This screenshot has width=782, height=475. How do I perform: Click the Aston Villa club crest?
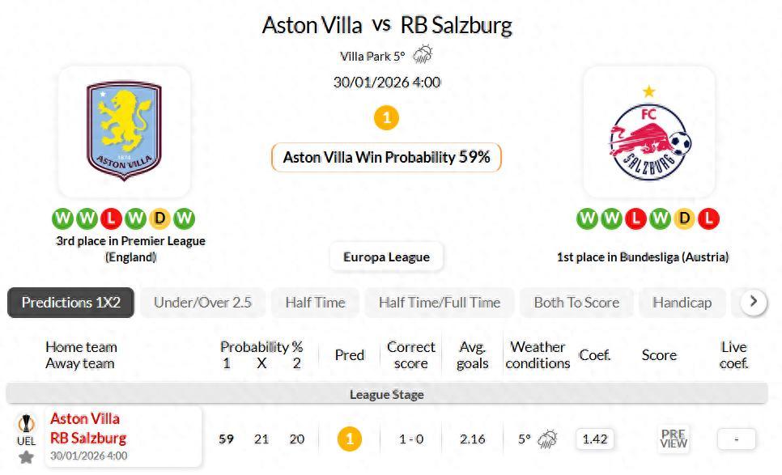[124, 131]
